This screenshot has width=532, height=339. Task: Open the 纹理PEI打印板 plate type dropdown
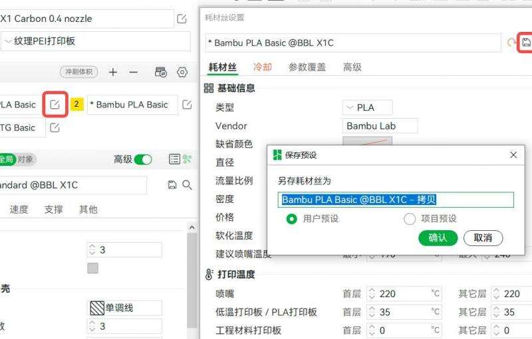click(86, 41)
